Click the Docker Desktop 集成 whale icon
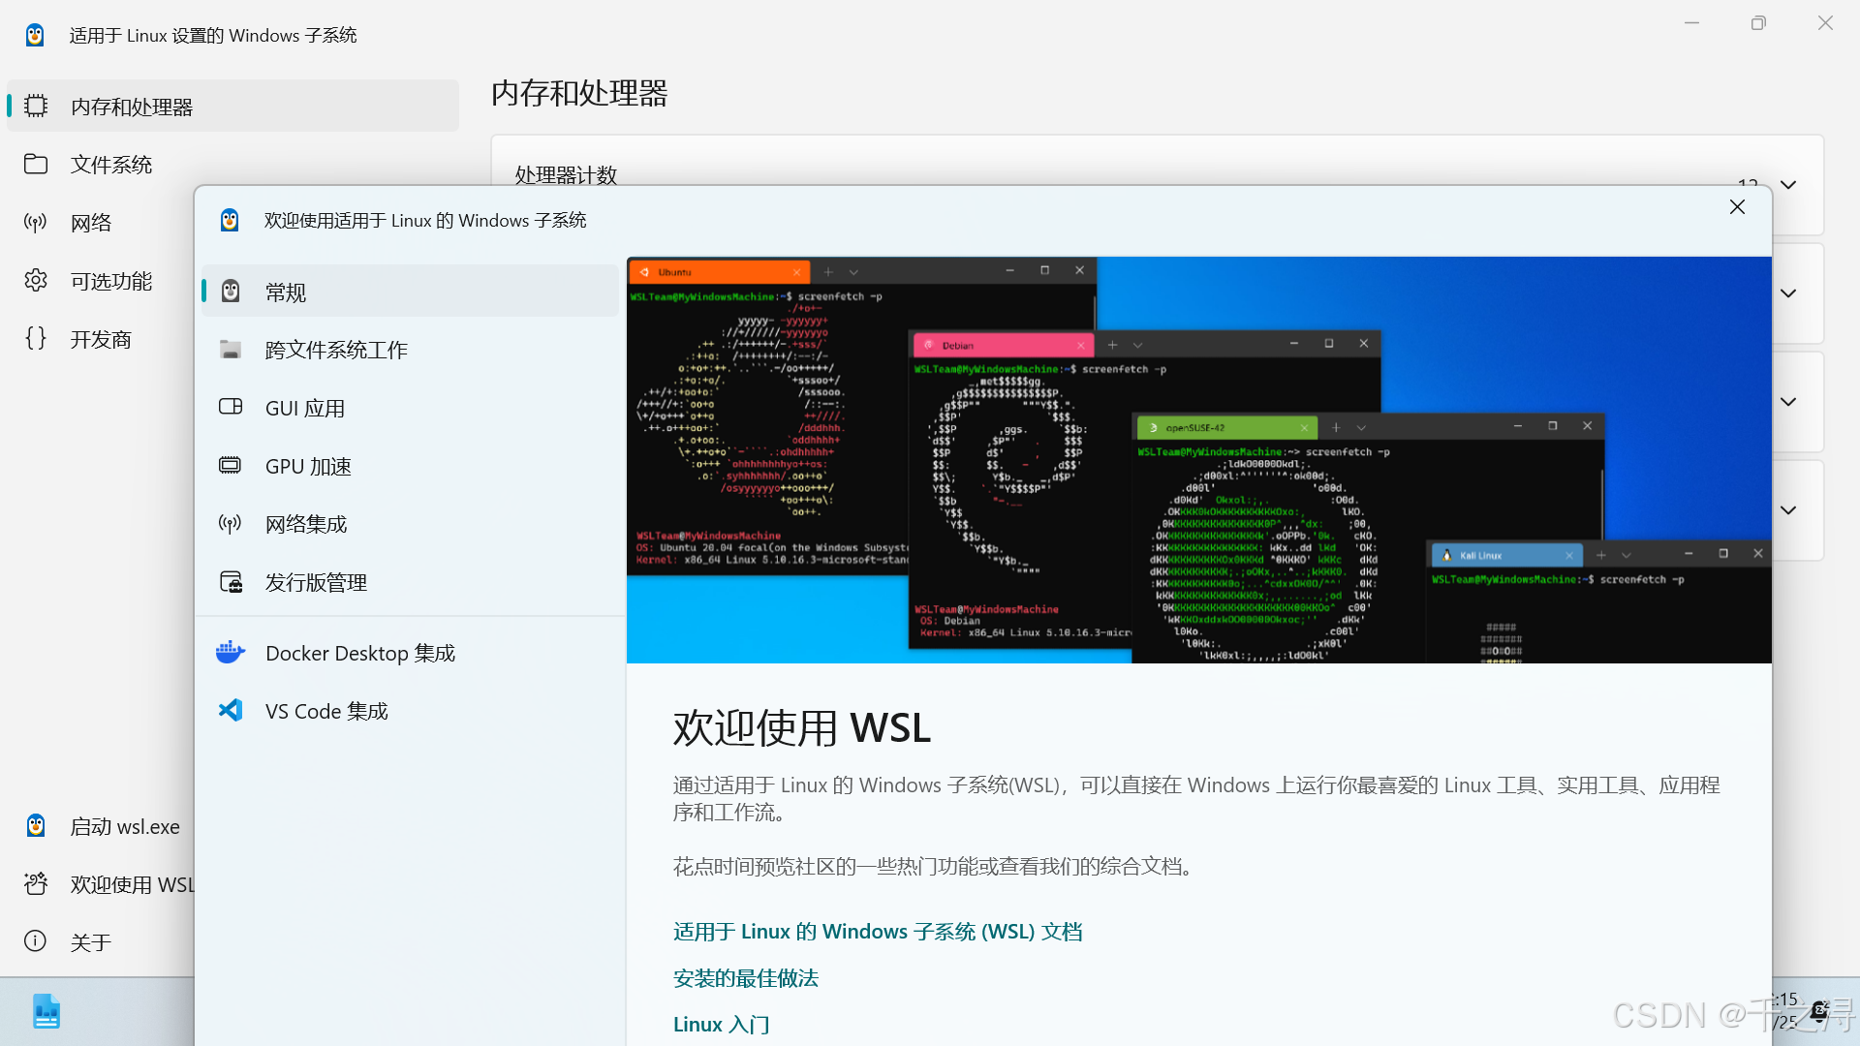The image size is (1860, 1046). tap(230, 653)
